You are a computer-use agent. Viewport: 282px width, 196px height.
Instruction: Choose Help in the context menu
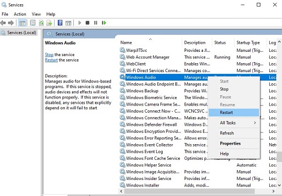click(x=234, y=154)
